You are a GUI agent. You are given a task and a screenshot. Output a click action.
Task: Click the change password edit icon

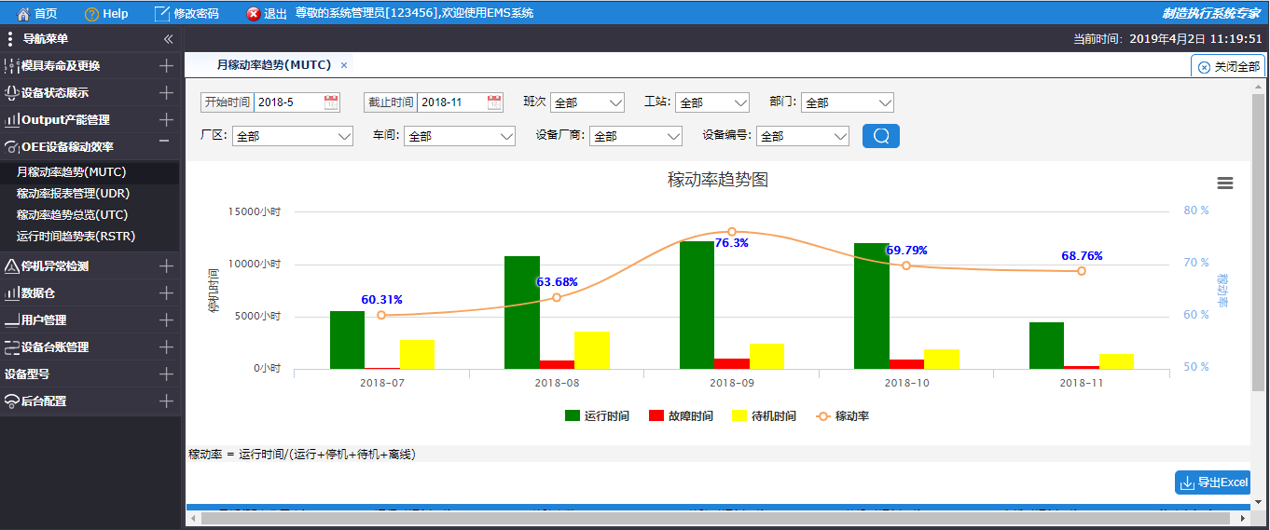(x=161, y=13)
